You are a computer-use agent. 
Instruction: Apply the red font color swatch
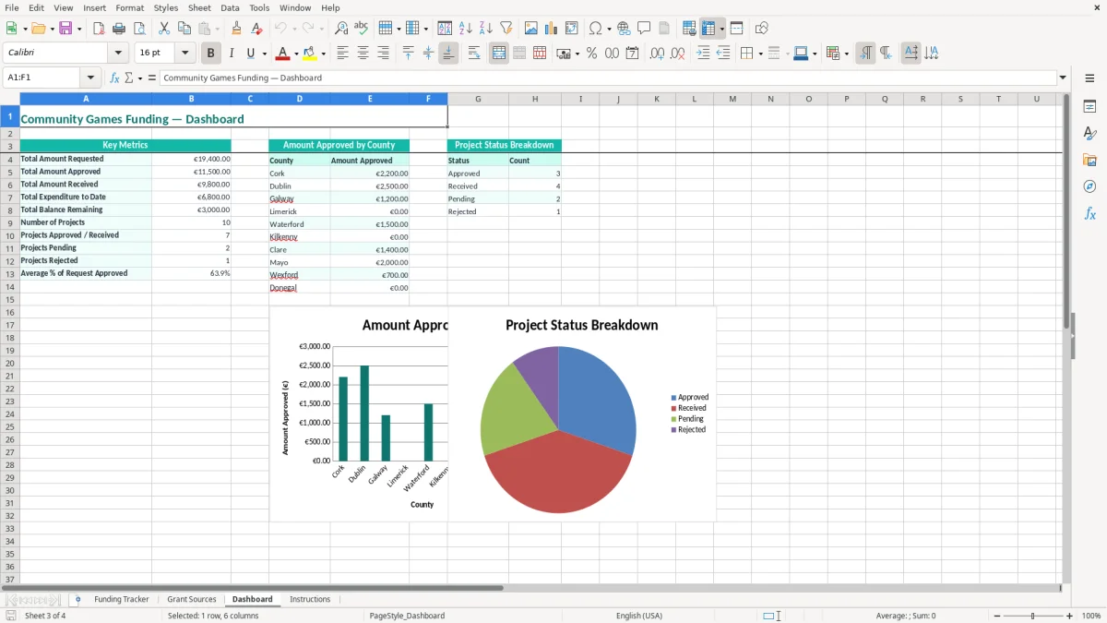(x=283, y=54)
